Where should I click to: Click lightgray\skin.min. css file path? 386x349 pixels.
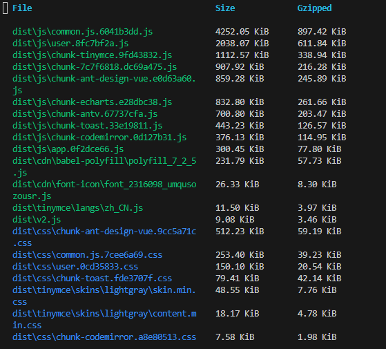(104, 296)
